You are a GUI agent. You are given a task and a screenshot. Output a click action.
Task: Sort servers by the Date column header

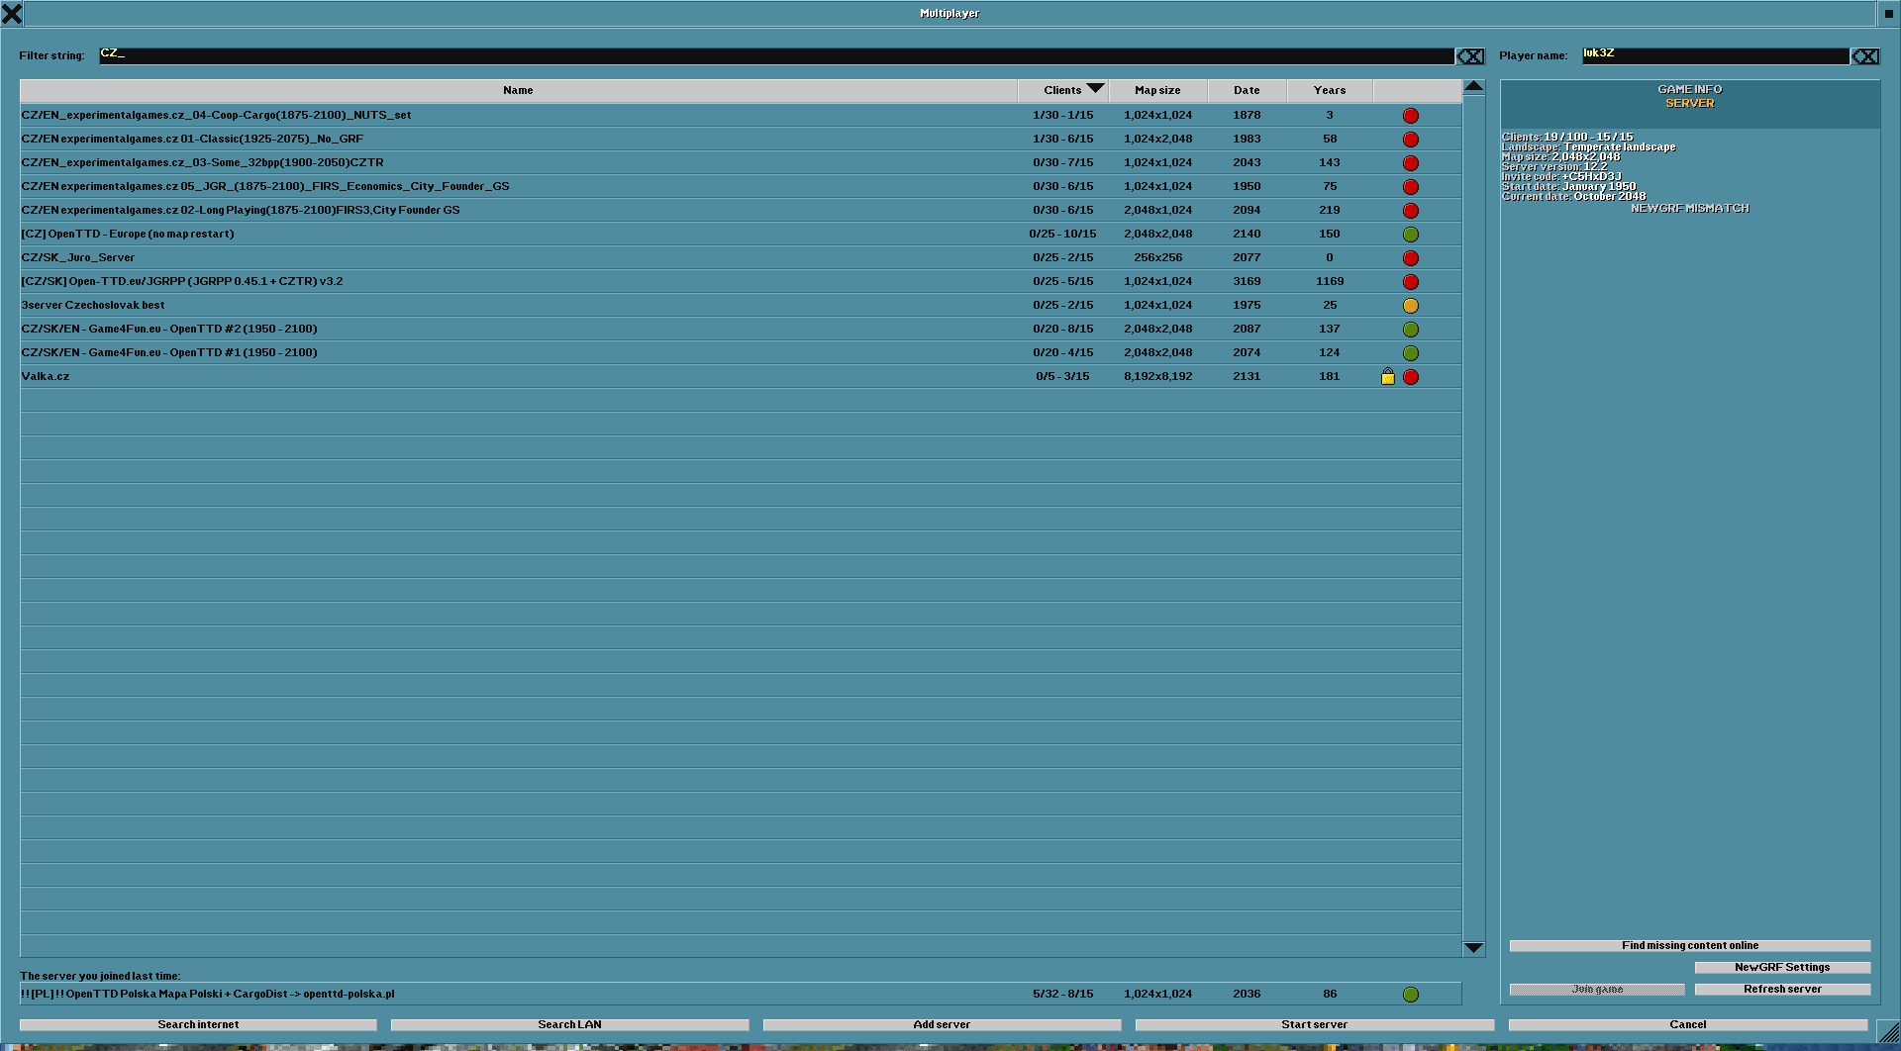(x=1247, y=90)
